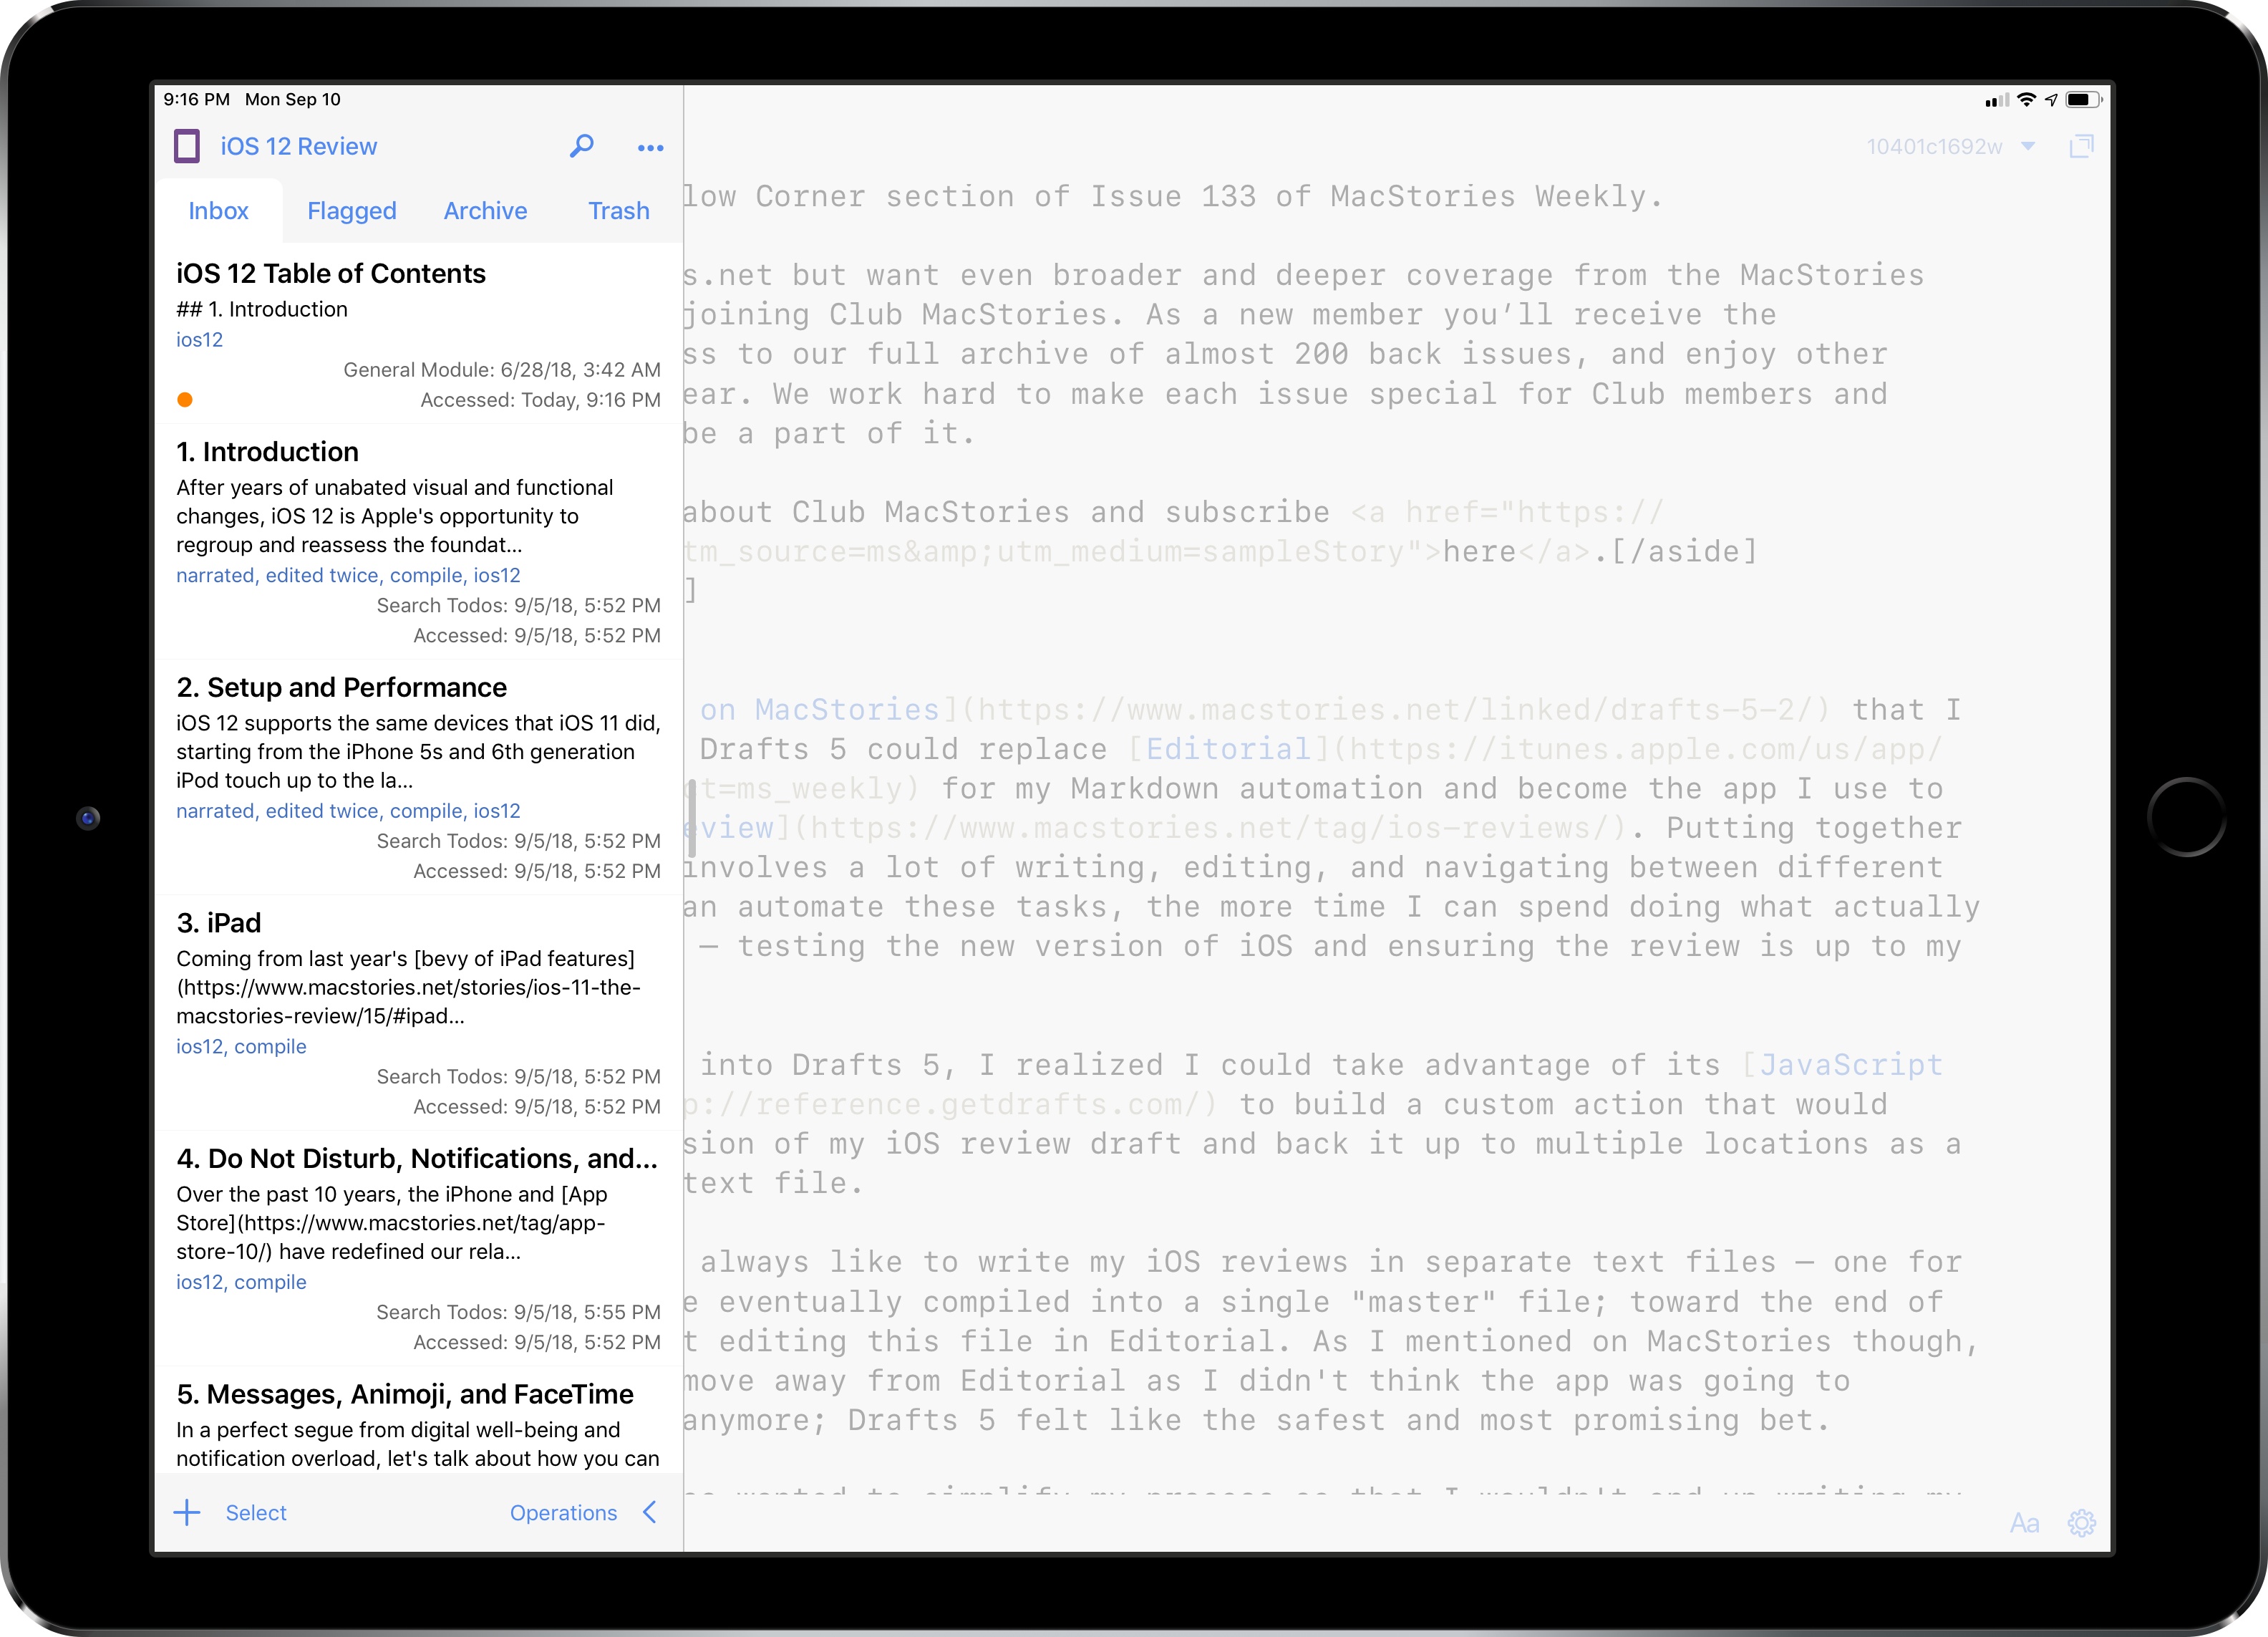Image resolution: width=2268 pixels, height=1637 pixels.
Task: Tap the purple workspace icon beside iOS 12 Review
Action: [x=187, y=146]
